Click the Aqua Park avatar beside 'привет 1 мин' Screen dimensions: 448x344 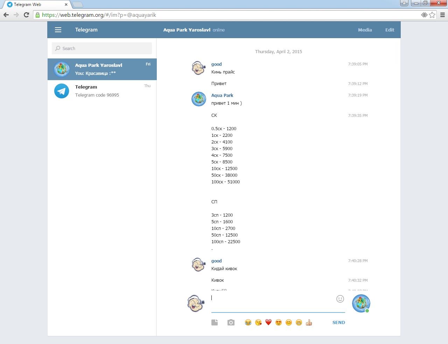pos(198,99)
